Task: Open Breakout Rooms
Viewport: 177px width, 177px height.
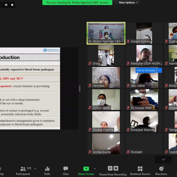Action: [140, 170]
